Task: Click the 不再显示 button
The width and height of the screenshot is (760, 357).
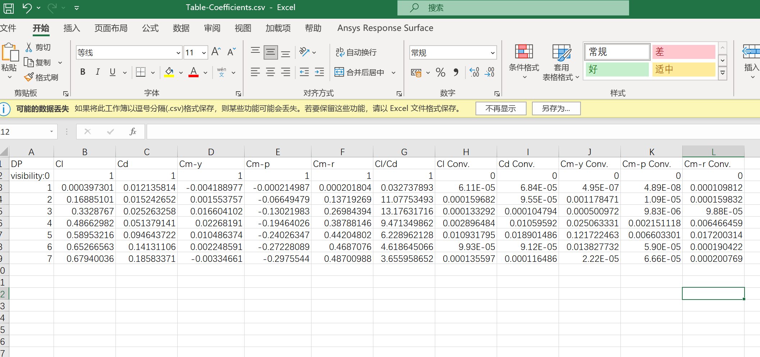Action: (501, 108)
